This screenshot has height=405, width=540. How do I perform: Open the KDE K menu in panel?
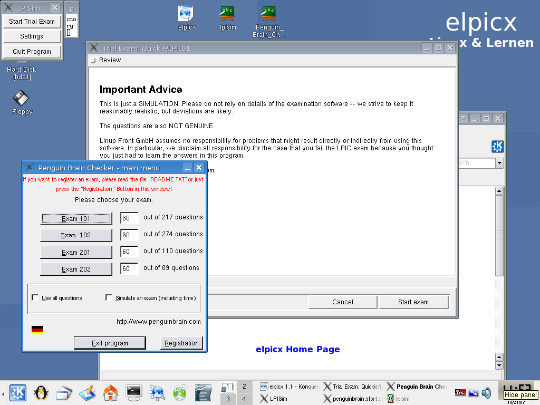(x=18, y=392)
